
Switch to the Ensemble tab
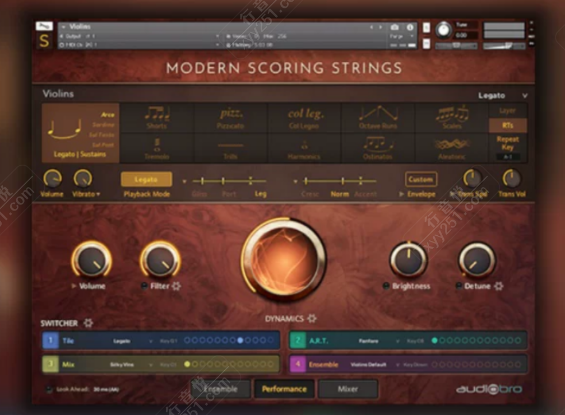[x=220, y=389]
